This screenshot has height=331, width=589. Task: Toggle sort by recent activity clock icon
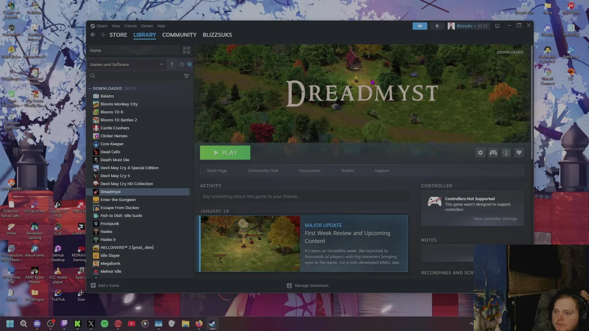tap(181, 64)
